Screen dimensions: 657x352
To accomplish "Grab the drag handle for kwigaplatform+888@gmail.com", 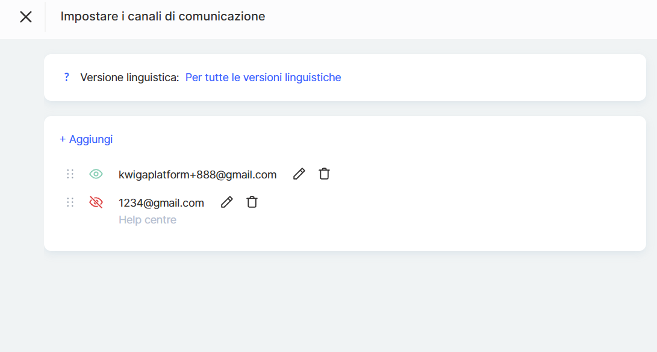I will [70, 174].
